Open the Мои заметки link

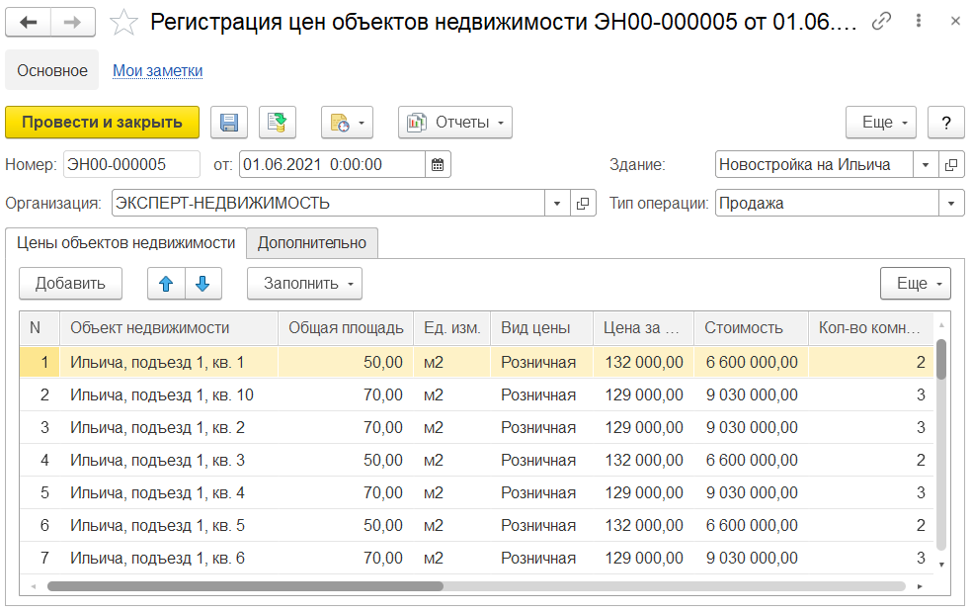click(x=157, y=70)
